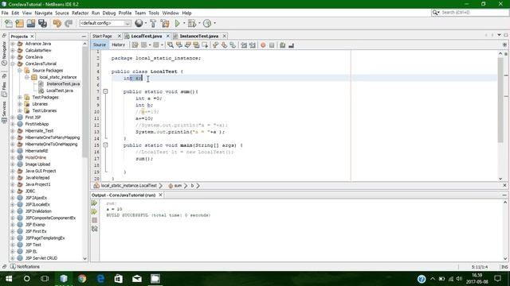This screenshot has width=510, height=286.
Task: Select the HotelOnline project
Action: coord(35,157)
